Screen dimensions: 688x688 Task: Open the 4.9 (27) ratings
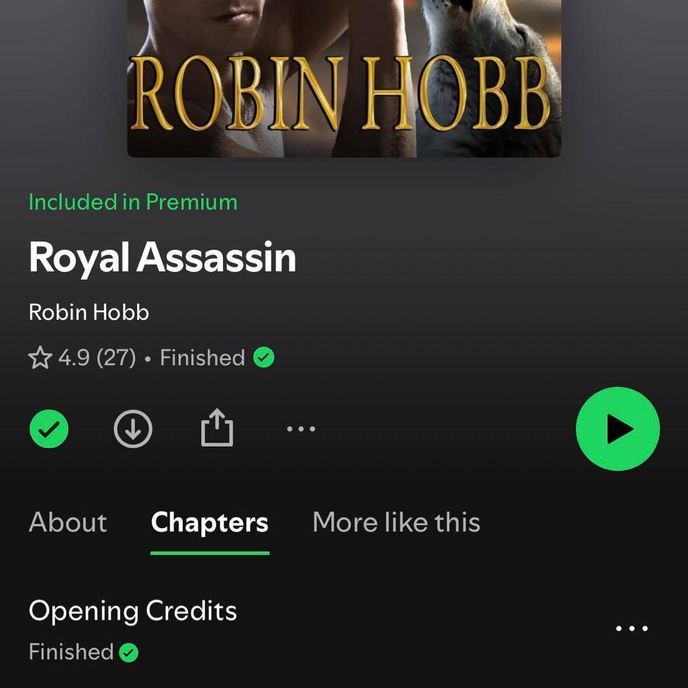click(x=97, y=357)
